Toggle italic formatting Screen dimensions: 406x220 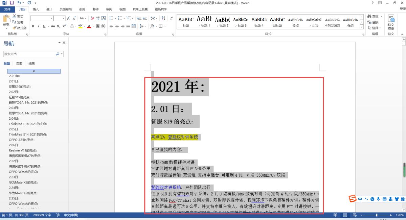click(x=39, y=26)
